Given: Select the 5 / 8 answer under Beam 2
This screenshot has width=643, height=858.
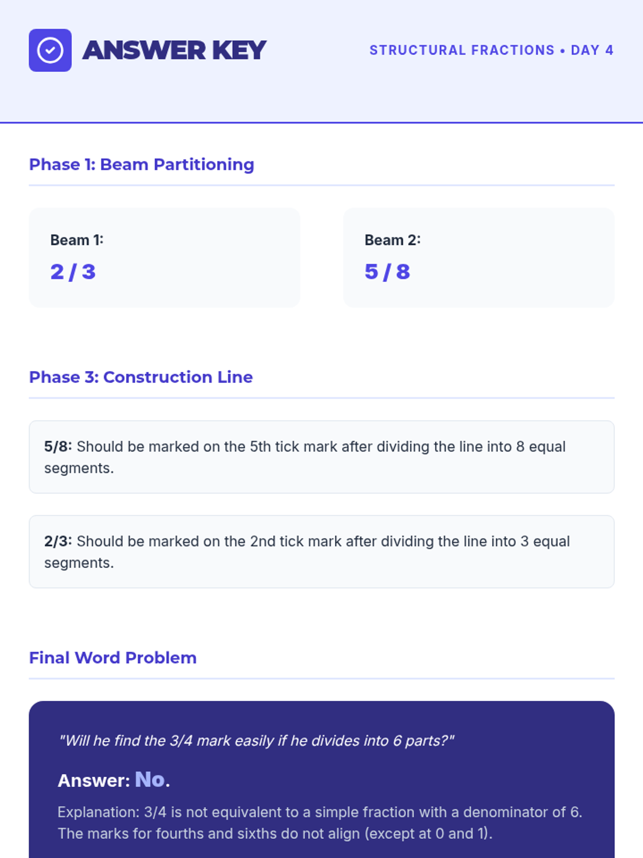Looking at the screenshot, I should point(387,272).
